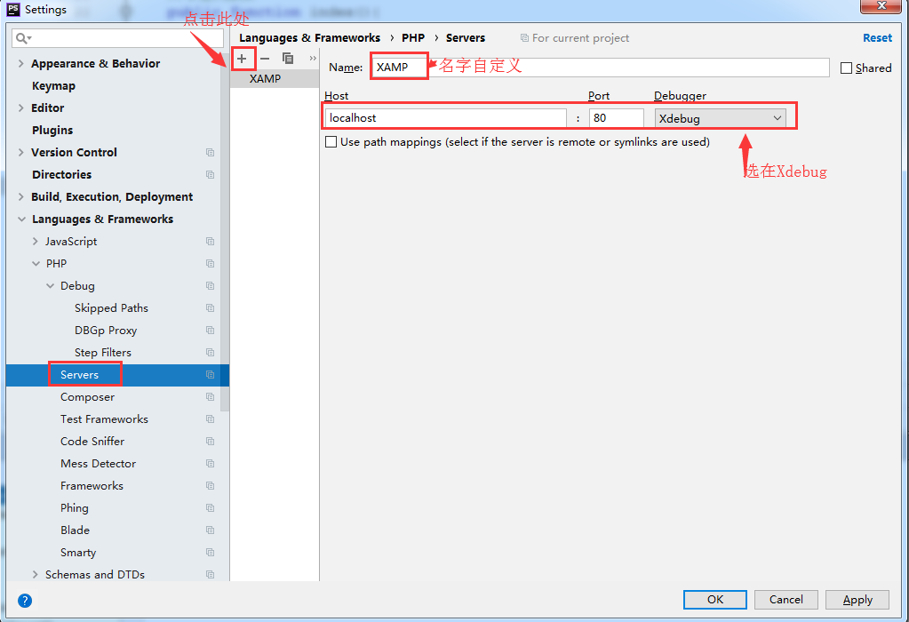Viewport: 909px width, 622px height.
Task: Click Languages & Frameworks in the breadcrumb
Action: pos(309,37)
